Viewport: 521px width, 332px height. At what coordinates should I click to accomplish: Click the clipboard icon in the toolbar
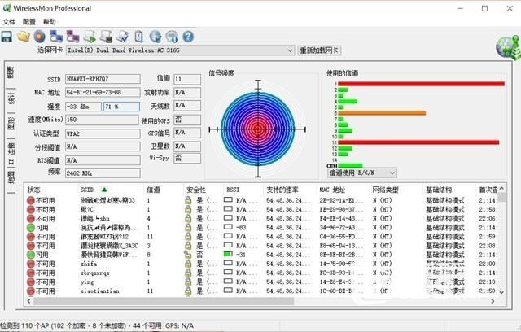(x=139, y=37)
